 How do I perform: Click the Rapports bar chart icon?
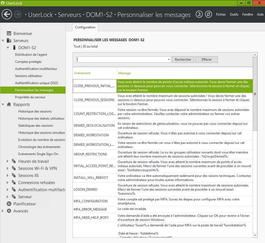click(9, 104)
